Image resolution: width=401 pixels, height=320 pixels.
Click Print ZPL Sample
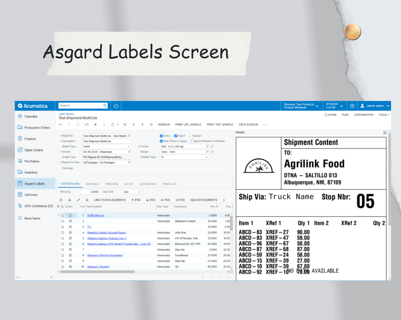tap(188, 124)
